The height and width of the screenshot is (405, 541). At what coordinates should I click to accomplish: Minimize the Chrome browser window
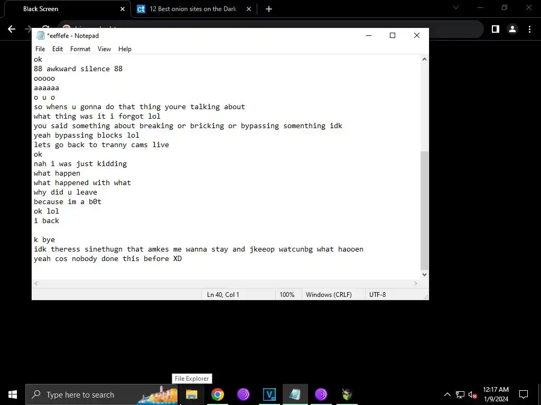point(480,7)
